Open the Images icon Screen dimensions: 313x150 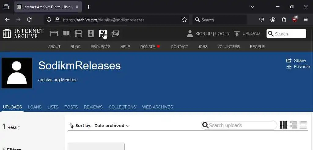click(115, 34)
